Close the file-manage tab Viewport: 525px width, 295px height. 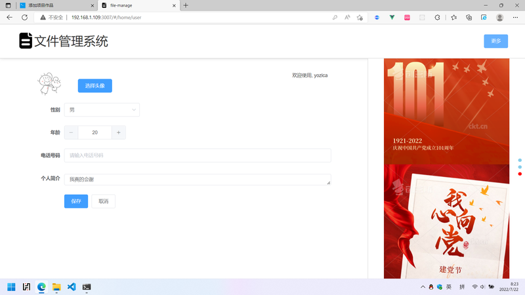tap(174, 6)
